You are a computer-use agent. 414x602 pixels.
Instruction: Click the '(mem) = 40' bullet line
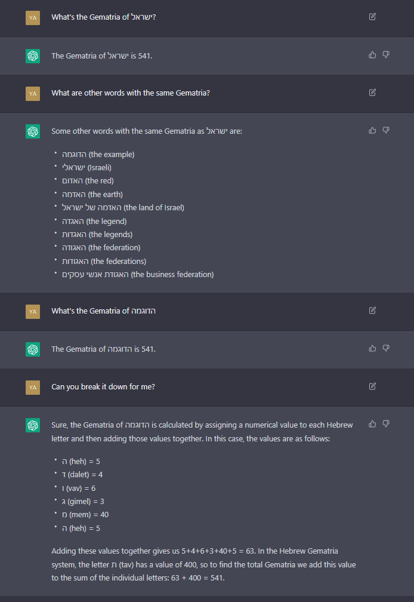(85, 515)
